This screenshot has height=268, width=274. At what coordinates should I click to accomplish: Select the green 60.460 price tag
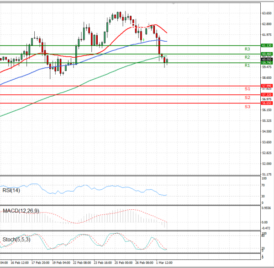267,54
